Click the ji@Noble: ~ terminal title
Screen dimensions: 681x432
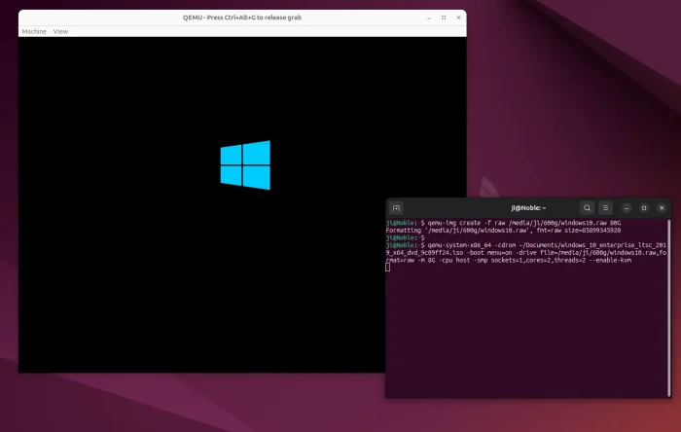528,208
